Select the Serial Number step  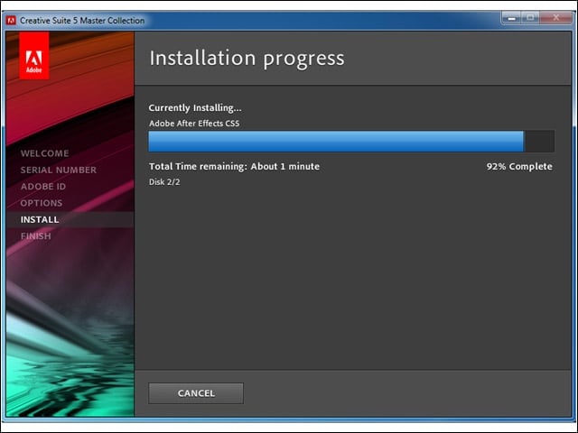[x=58, y=170]
